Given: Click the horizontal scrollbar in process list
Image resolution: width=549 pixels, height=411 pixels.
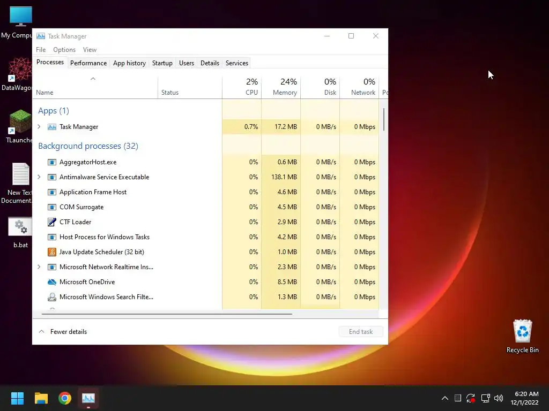Looking at the screenshot, I should click(x=167, y=314).
